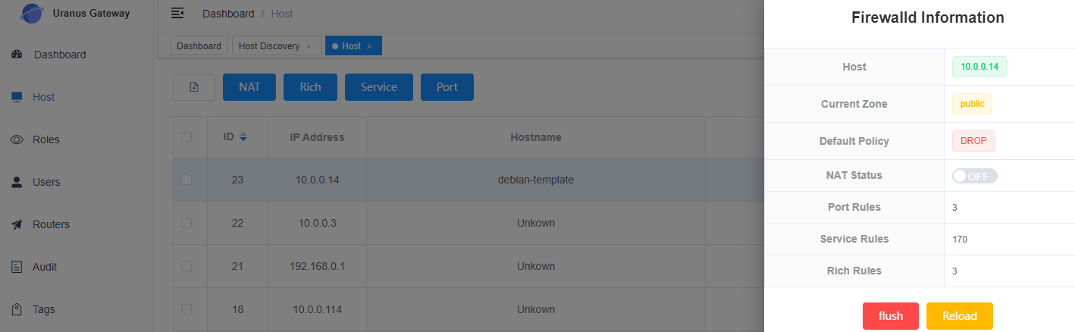Click the add-file icon button beside NAT
Image resolution: width=1075 pixels, height=332 pixels.
click(x=194, y=87)
